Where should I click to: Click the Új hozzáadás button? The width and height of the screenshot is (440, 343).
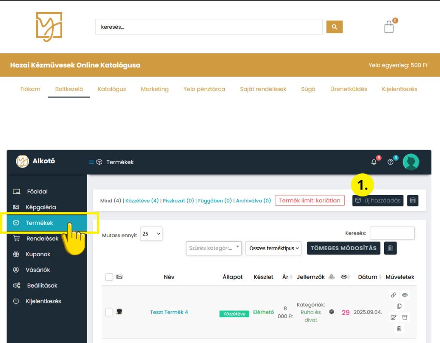[378, 201]
